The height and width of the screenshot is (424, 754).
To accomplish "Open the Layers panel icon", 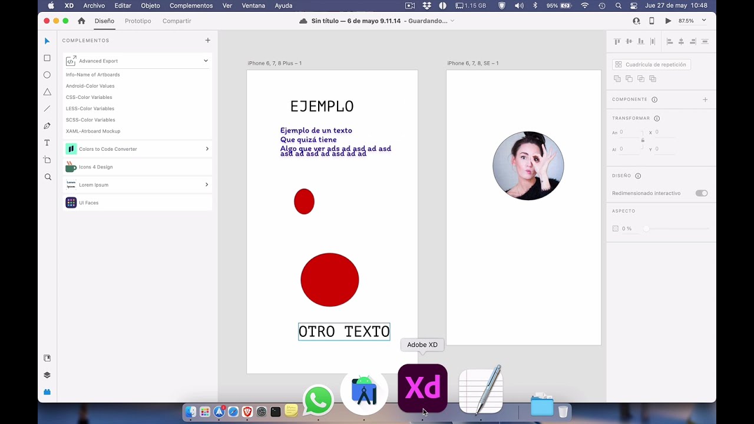I will pyautogui.click(x=47, y=375).
